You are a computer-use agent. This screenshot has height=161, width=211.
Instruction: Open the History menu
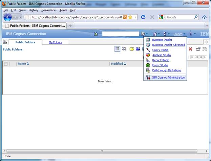pyautogui.click(x=34, y=10)
